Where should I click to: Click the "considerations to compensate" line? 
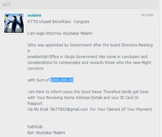pyautogui.click(x=90, y=63)
